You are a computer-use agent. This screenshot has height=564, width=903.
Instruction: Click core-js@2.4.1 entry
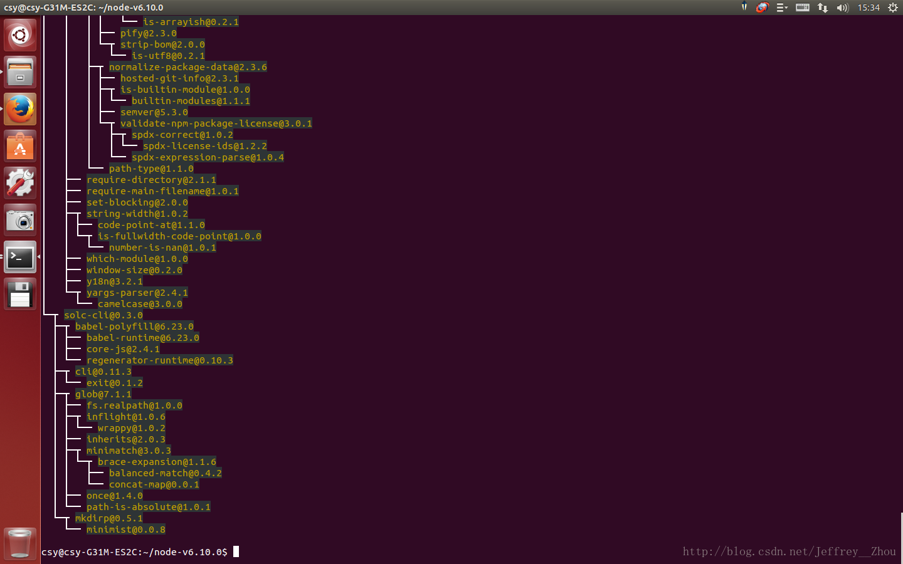(123, 349)
